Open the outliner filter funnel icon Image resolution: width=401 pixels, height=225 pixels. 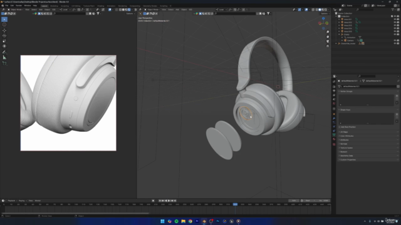(x=393, y=10)
